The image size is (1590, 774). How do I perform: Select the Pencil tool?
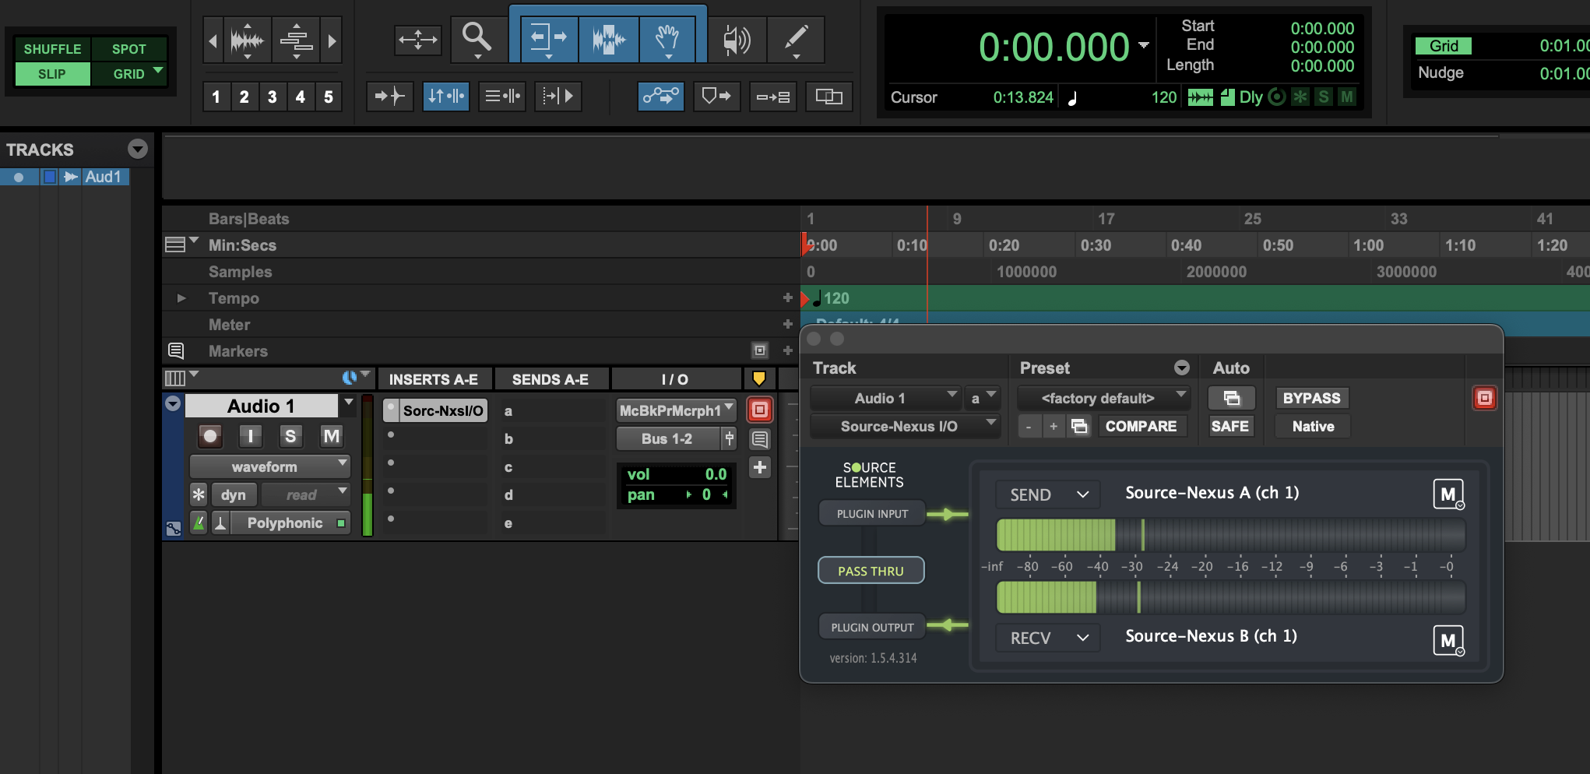(795, 38)
